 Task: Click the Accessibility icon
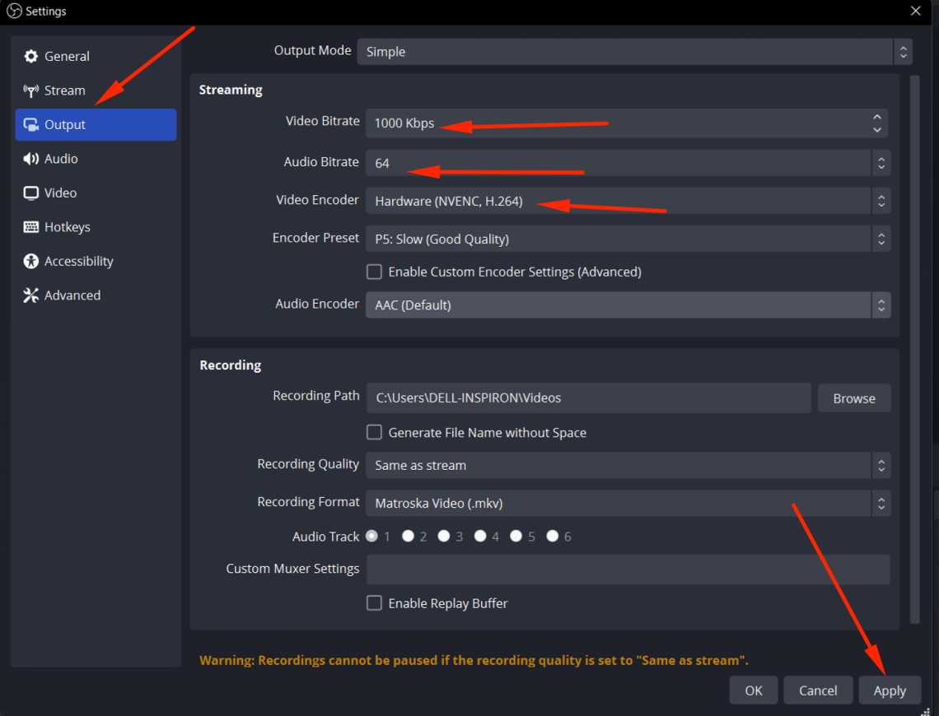(x=30, y=261)
